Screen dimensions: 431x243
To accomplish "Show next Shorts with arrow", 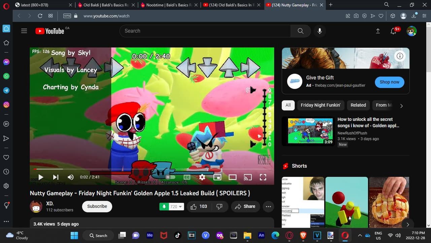I will point(408,225).
